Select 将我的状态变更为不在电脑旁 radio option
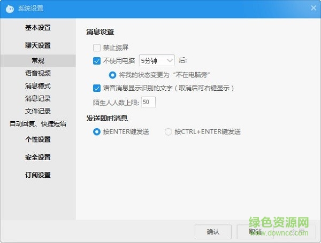This screenshot has width=321, height=243. [x=113, y=74]
